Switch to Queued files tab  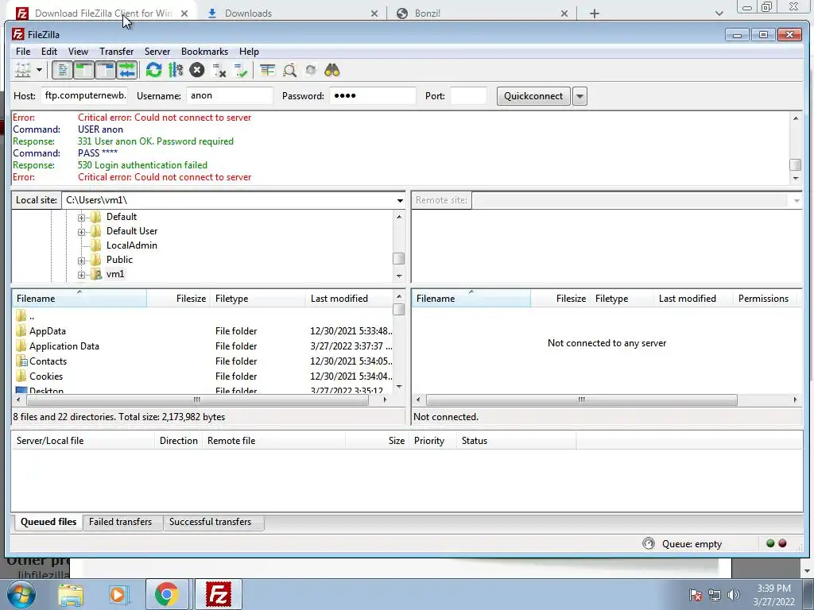tap(48, 522)
